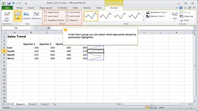Image resolution: width=198 pixels, height=111 pixels.
Task: Select Line sparkline type
Action: coord(18,16)
